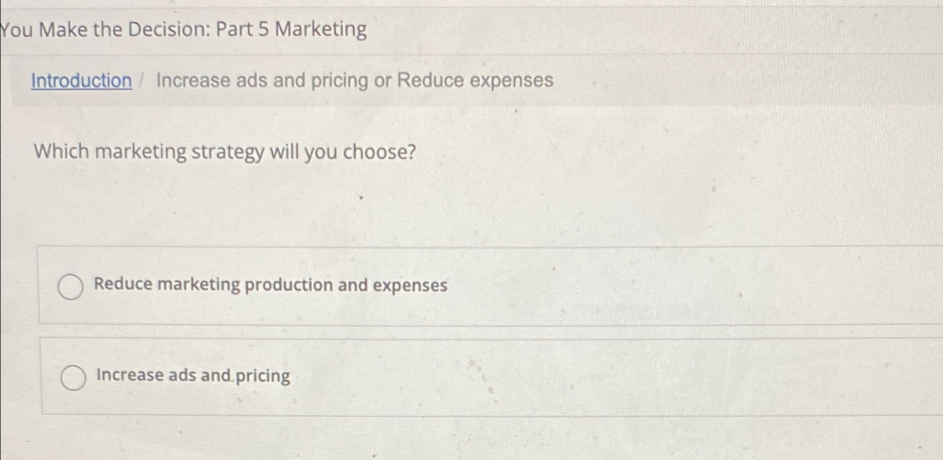Click breadcrumb 'Increase ads and pricing or Reduce expenses'
This screenshot has width=943, height=460.
[x=355, y=81]
